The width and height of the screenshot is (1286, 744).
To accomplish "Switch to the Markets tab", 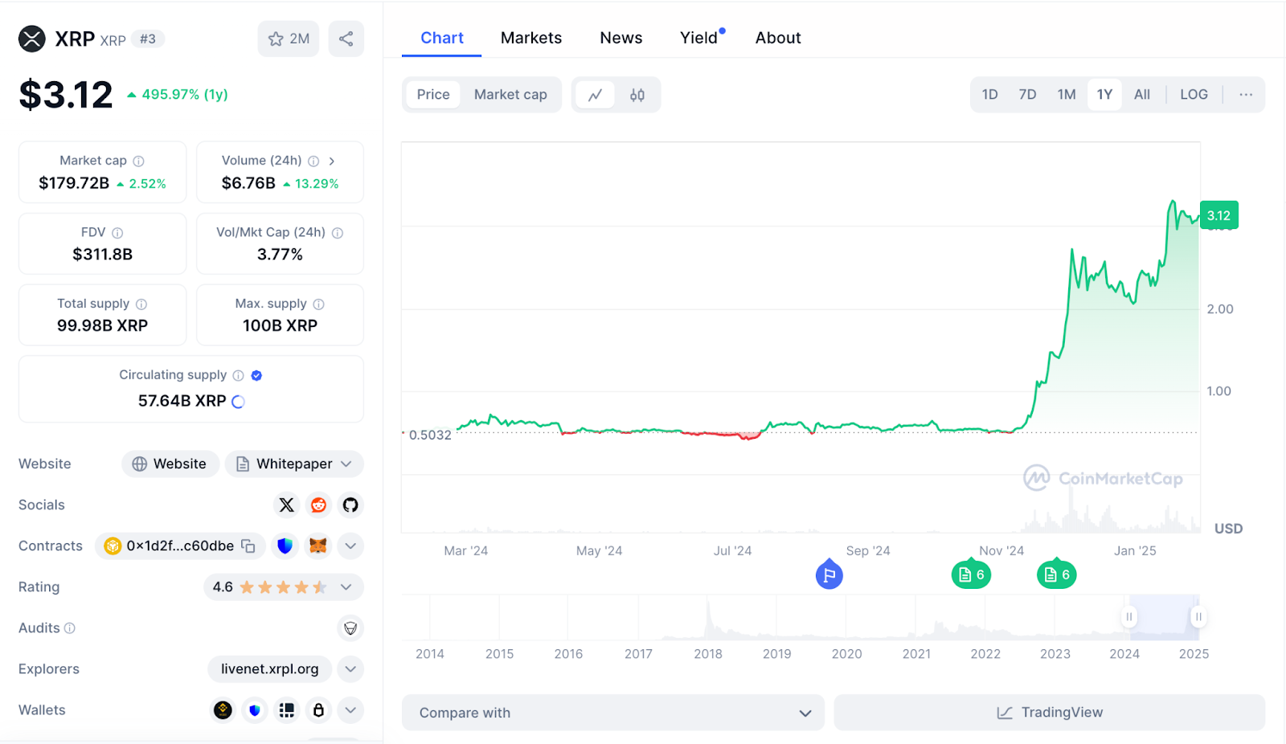I will (x=531, y=38).
